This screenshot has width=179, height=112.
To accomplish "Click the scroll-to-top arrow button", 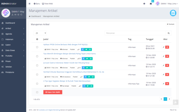I will [175, 103].
